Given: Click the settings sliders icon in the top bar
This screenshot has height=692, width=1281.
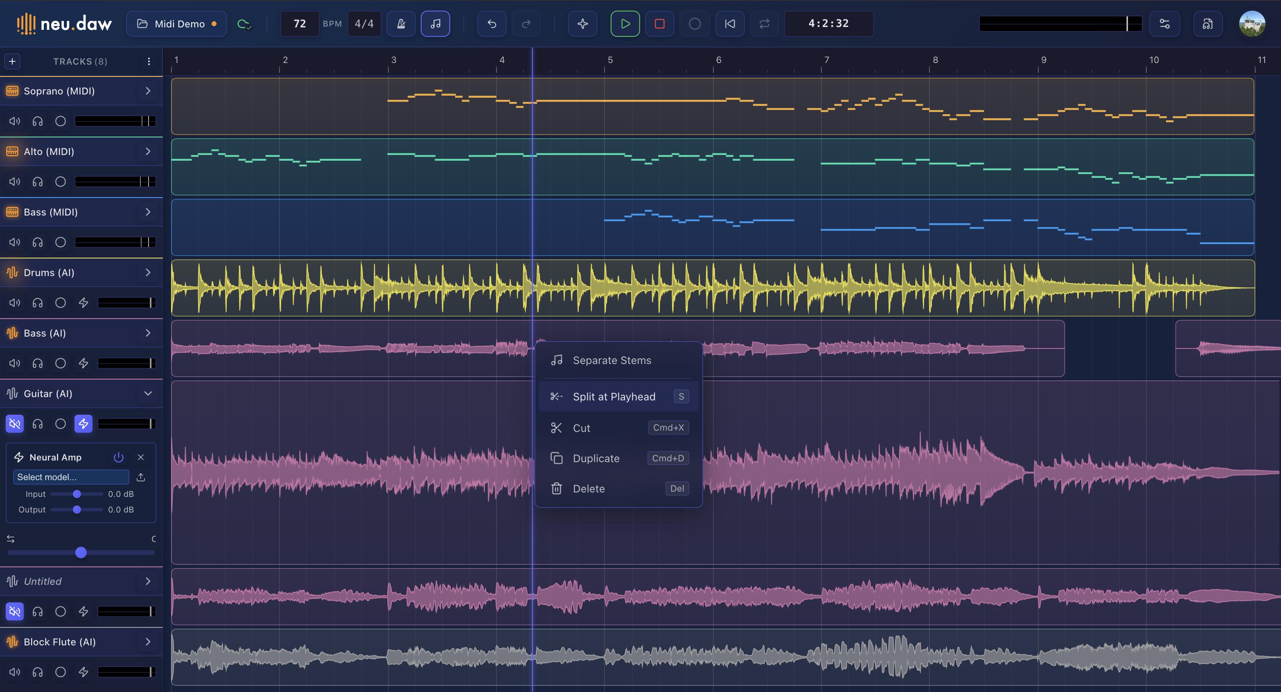Looking at the screenshot, I should point(1165,23).
